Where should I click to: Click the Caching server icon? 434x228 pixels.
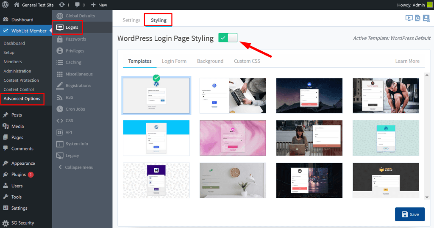(x=59, y=62)
